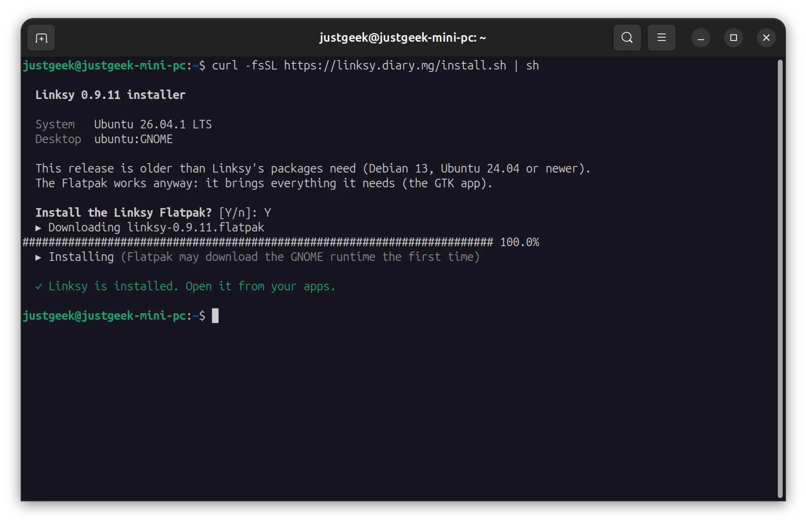Screen dimensions: 806x524
Task: Open a new terminal tab
Action: click(x=41, y=38)
